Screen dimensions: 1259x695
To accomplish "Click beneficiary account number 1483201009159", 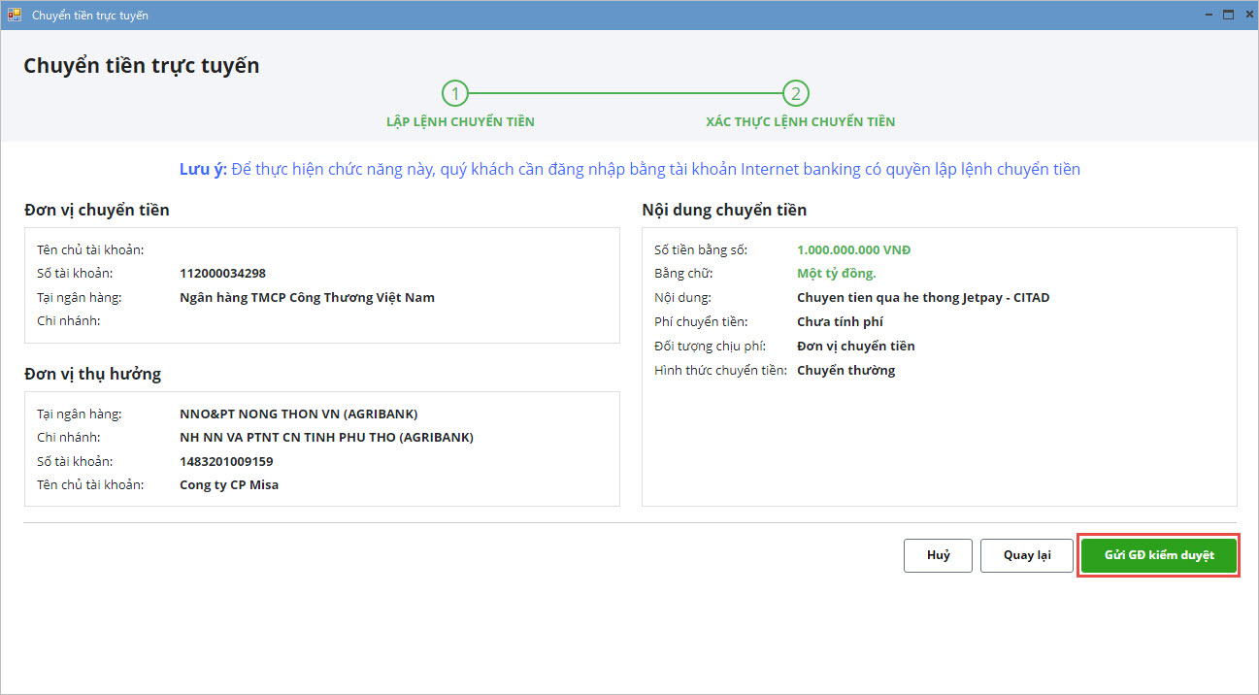I will [226, 461].
